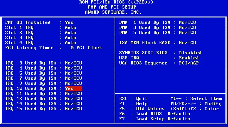Select DMA 5 Used By ISA value
This screenshot has height=127, width=228.
tap(187, 32)
